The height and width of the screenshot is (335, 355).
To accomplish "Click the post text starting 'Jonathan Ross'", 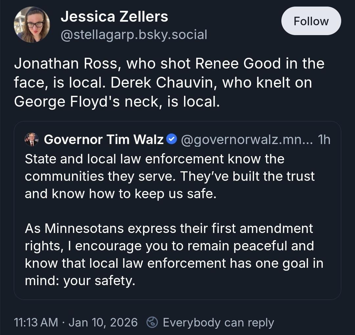I will pos(169,64).
